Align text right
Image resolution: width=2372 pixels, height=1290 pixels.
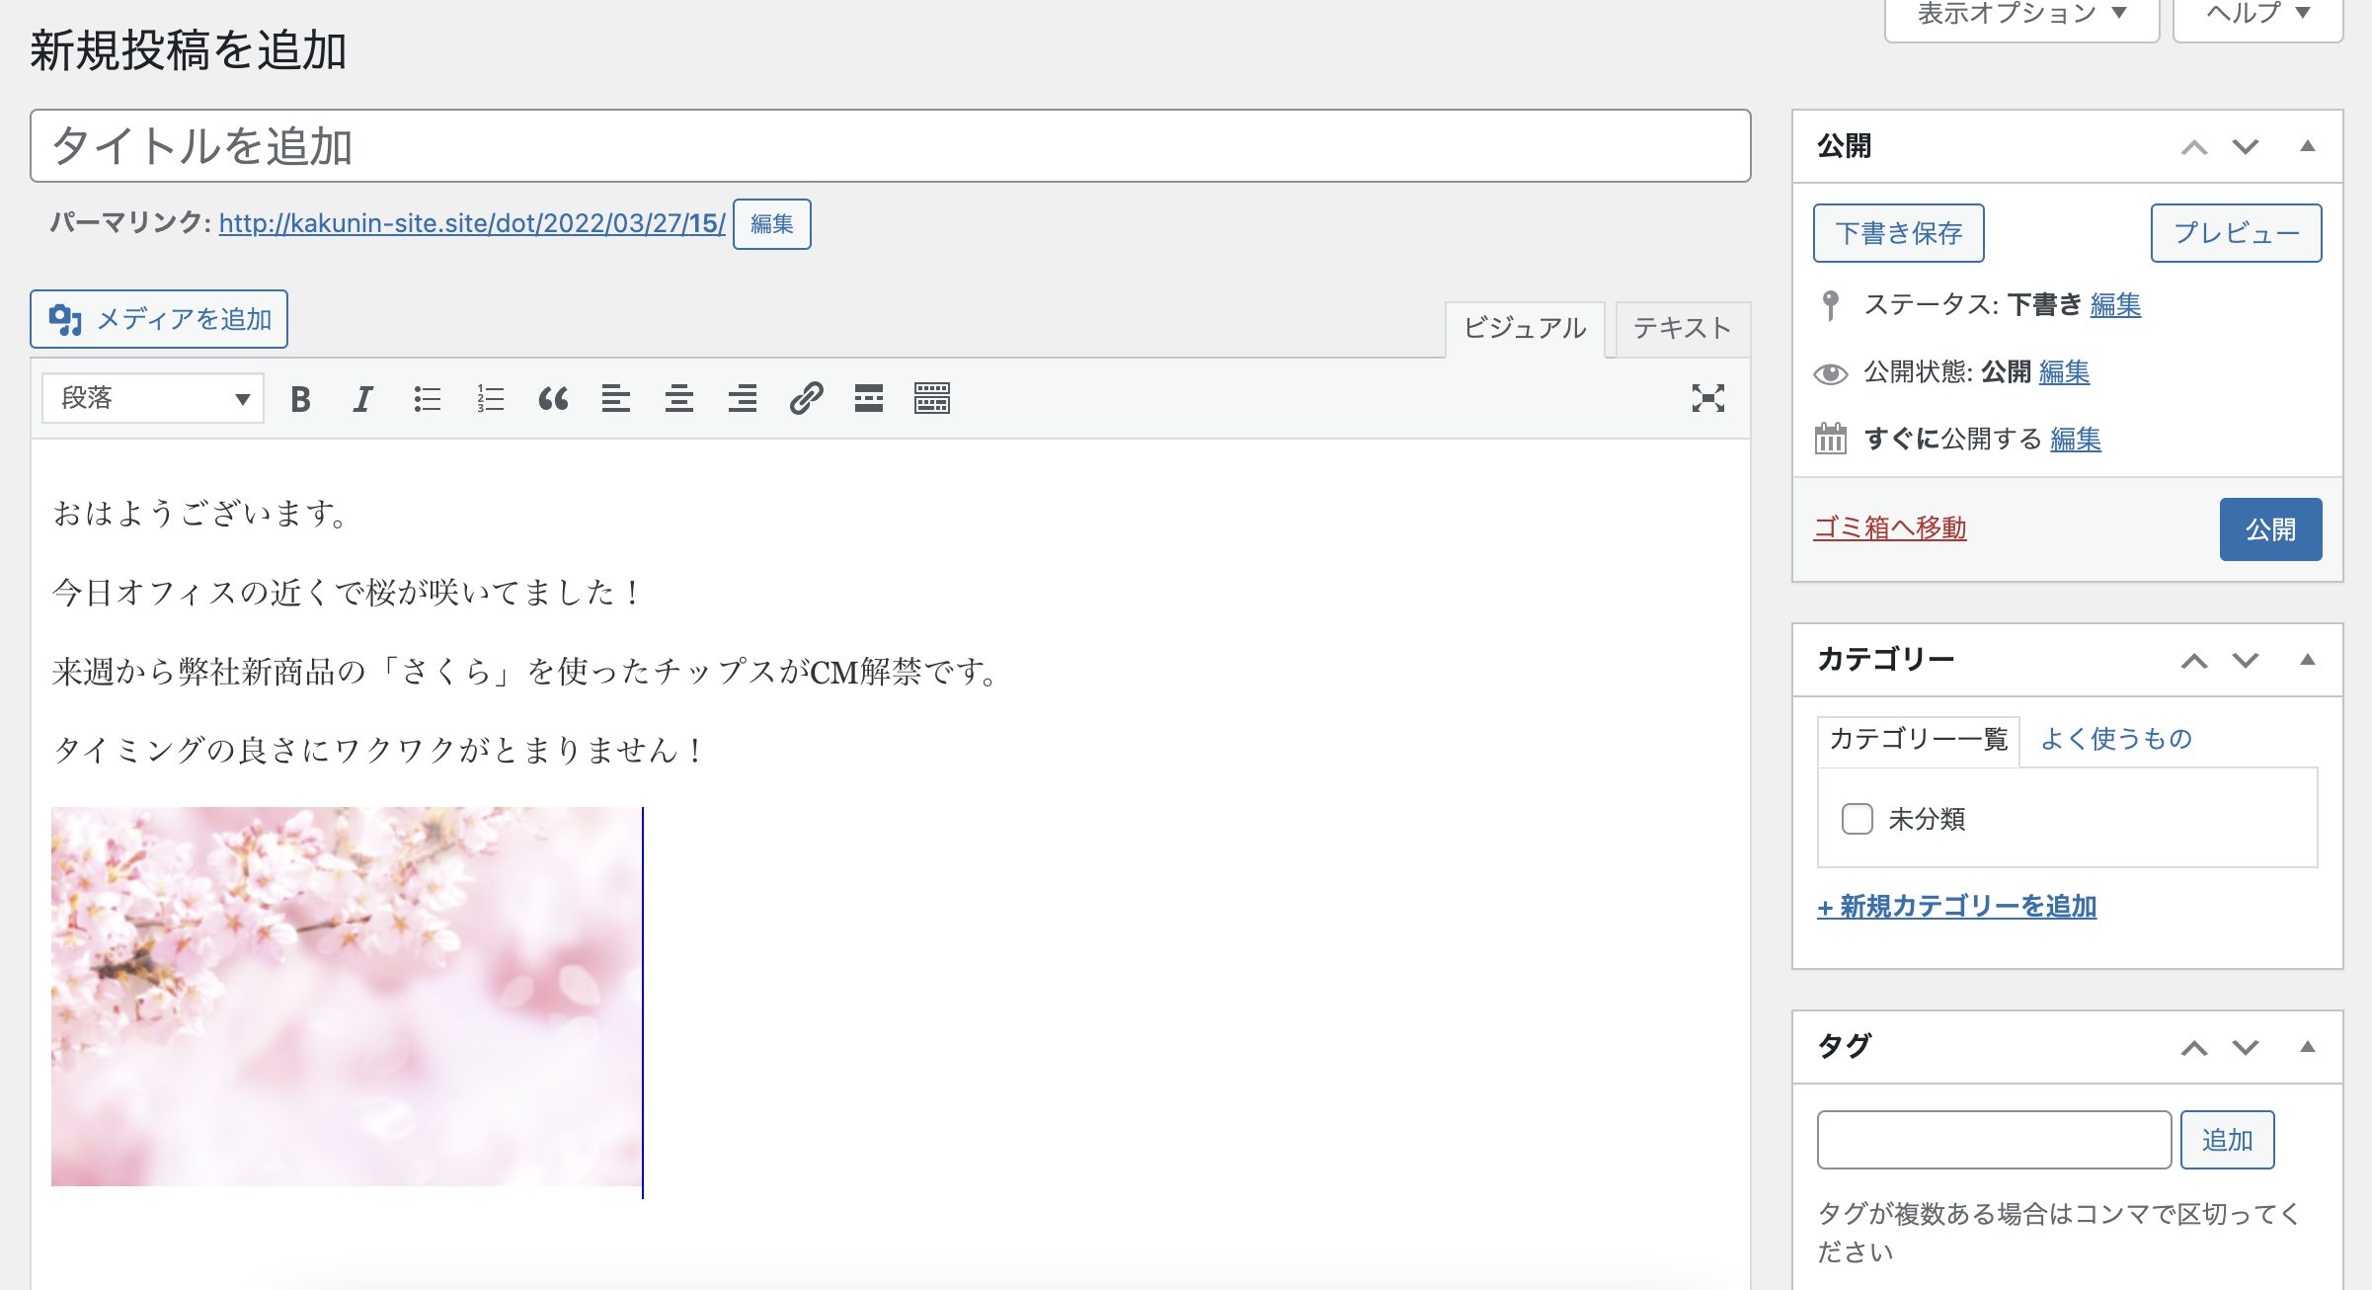743,399
